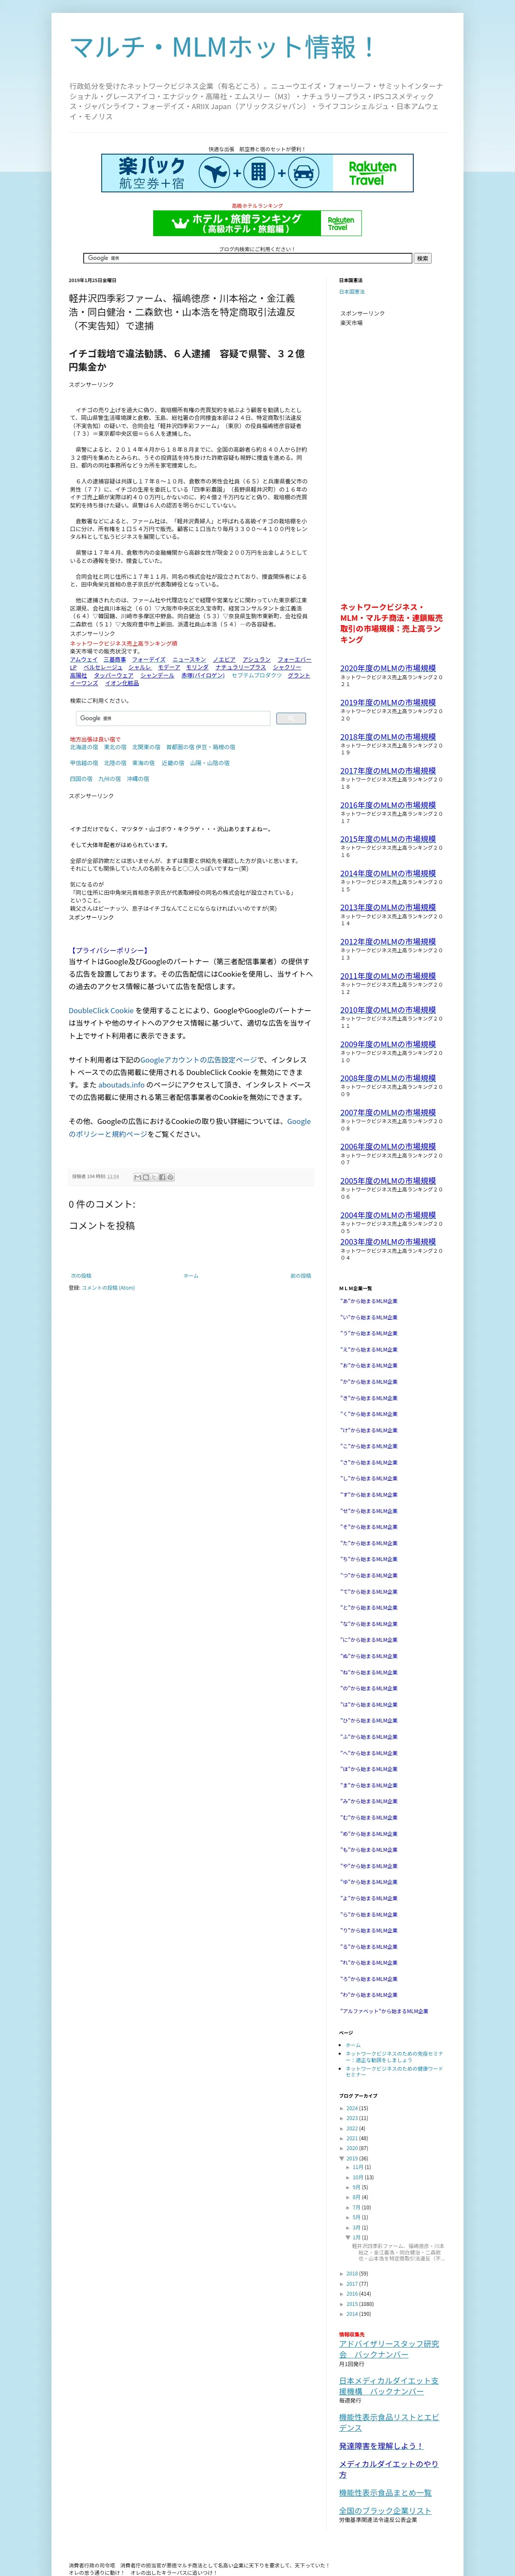This screenshot has width=515, height=2576.
Task: Focus the top Google search field
Action: [248, 258]
